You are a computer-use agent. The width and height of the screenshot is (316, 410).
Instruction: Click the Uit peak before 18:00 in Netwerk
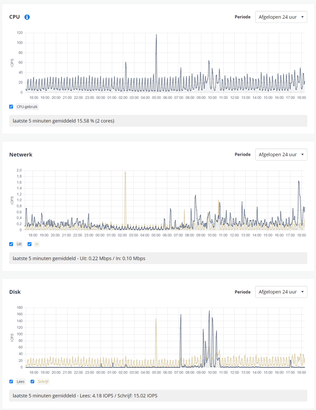298,181
